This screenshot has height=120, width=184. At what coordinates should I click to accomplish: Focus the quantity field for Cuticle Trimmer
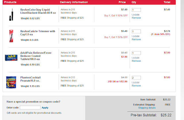click(136, 31)
